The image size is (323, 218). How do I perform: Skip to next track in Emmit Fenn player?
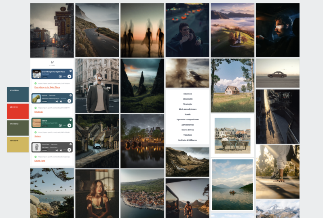(x=61, y=150)
